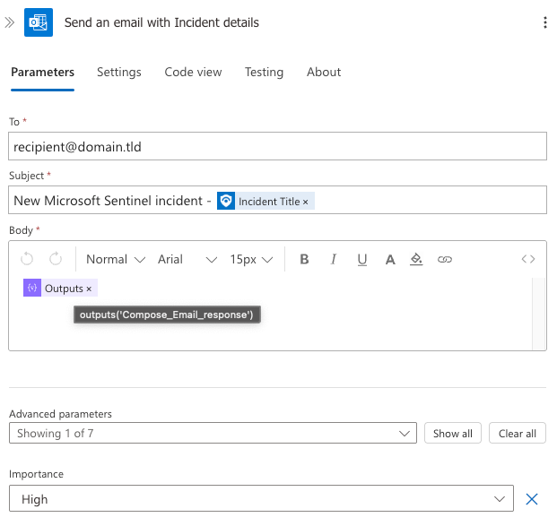Open the Code view tab
Screen dimensions: 557x526
click(193, 72)
